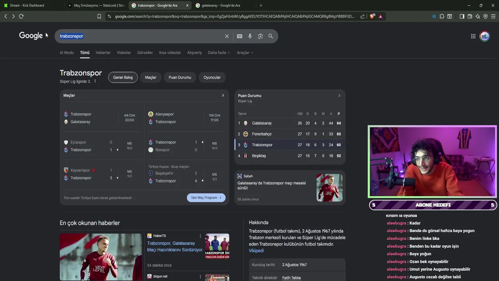499x281 pixels.
Task: Switch to the Stream - Kick Dashboard tab
Action: click(27, 5)
